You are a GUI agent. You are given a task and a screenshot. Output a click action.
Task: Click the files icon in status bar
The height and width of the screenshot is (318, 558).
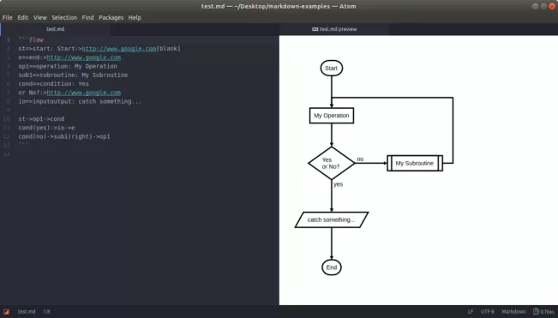click(x=536, y=312)
